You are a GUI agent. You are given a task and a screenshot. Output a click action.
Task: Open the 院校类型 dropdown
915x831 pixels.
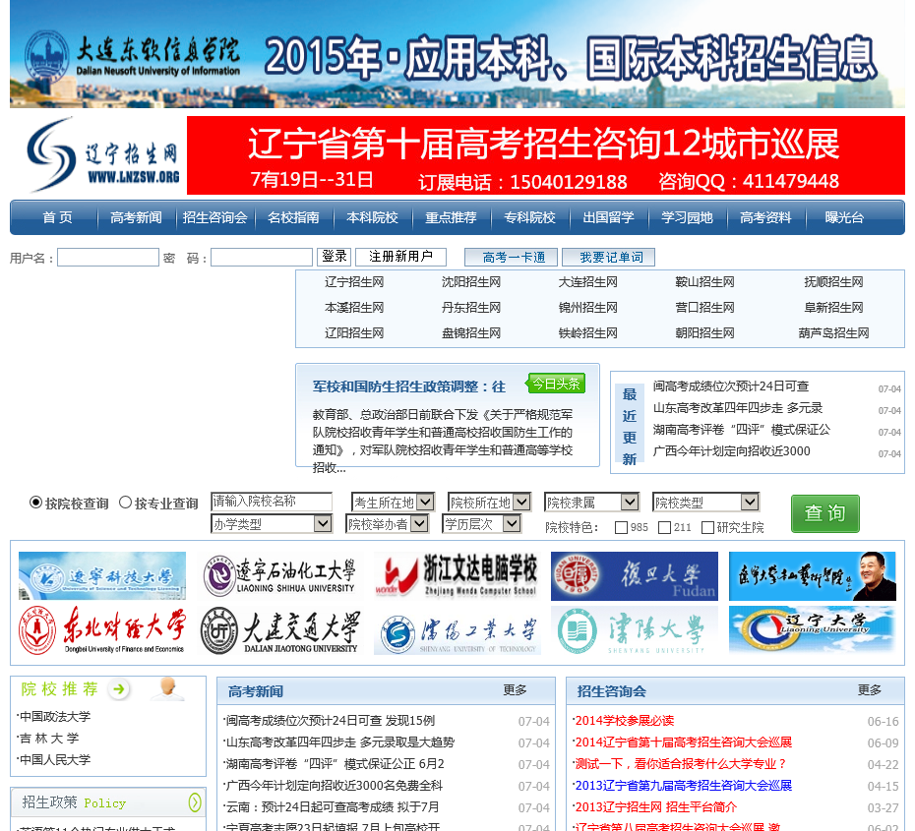705,502
